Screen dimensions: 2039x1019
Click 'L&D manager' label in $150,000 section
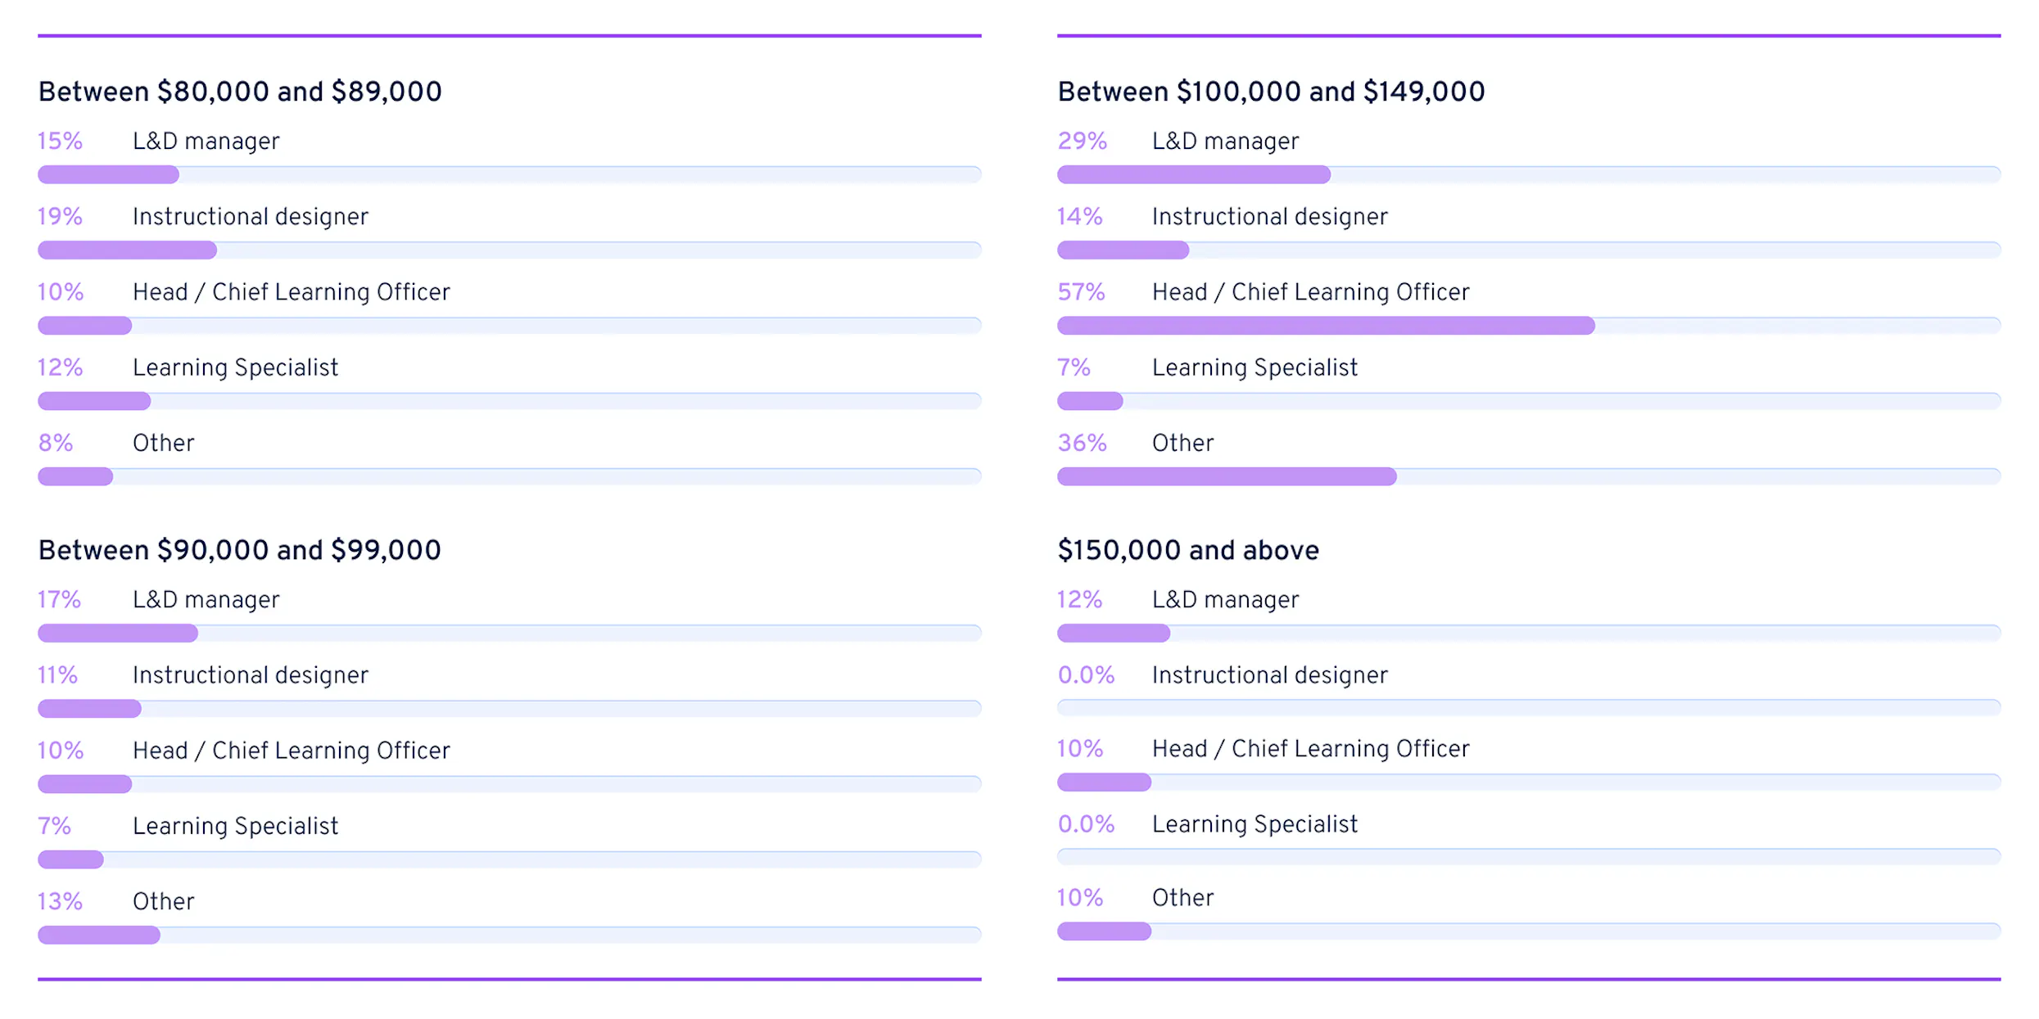[x=1226, y=599]
